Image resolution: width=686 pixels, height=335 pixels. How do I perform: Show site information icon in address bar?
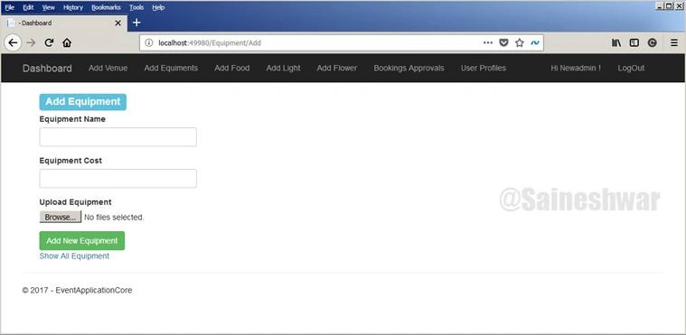click(x=149, y=42)
